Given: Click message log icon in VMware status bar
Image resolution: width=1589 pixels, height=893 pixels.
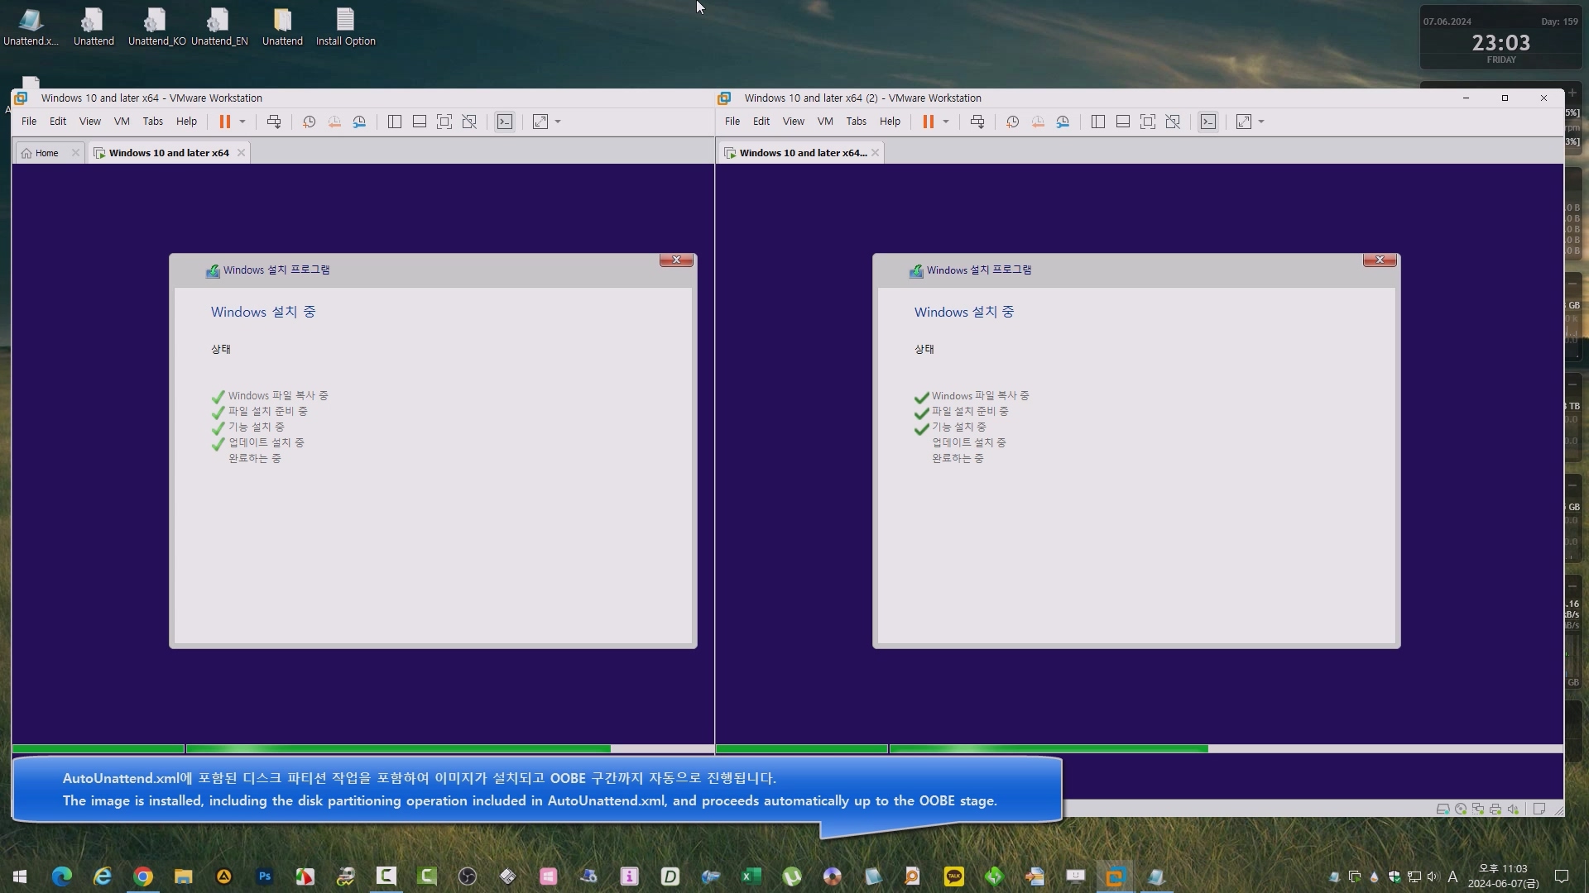Looking at the screenshot, I should point(1539,809).
